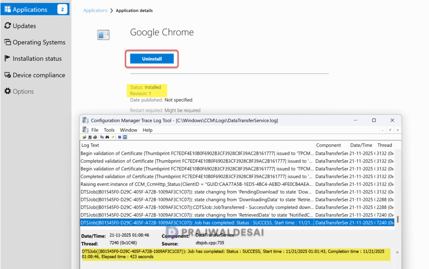Open the Help menu in CMTrace
Screen dimensions: 429x269
(147, 130)
